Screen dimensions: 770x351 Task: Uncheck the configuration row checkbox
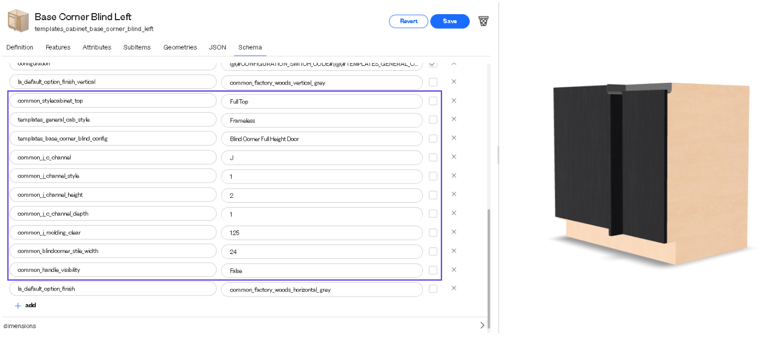[x=433, y=64]
